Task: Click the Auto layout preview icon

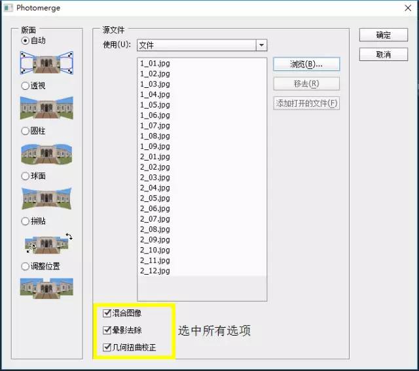Action: pos(46,63)
